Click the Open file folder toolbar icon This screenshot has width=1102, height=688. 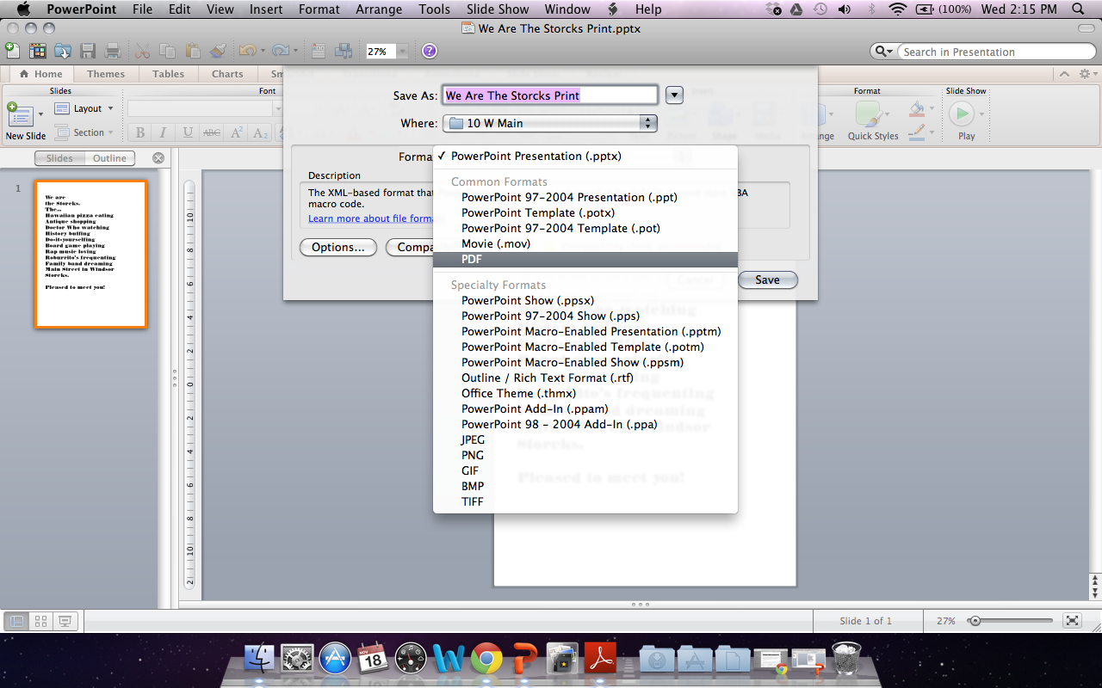[x=63, y=51]
